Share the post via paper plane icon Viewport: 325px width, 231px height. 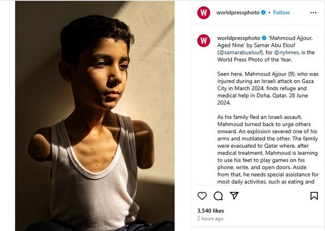point(234,196)
